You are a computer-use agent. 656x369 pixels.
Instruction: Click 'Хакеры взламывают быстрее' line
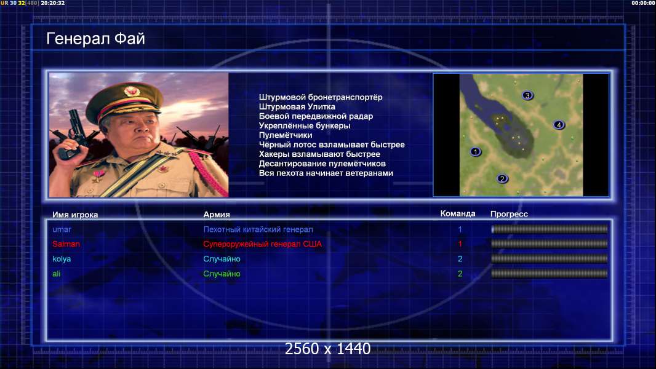point(319,154)
